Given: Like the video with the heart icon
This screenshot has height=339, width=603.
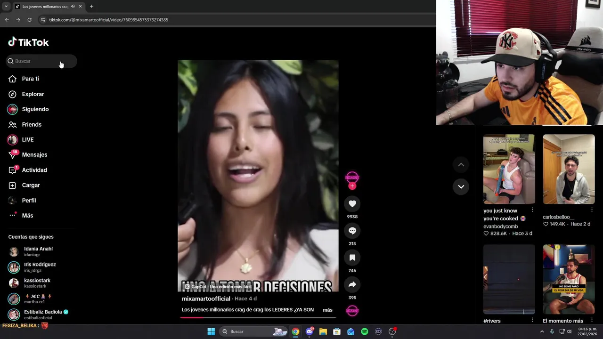Looking at the screenshot, I should pos(352,203).
